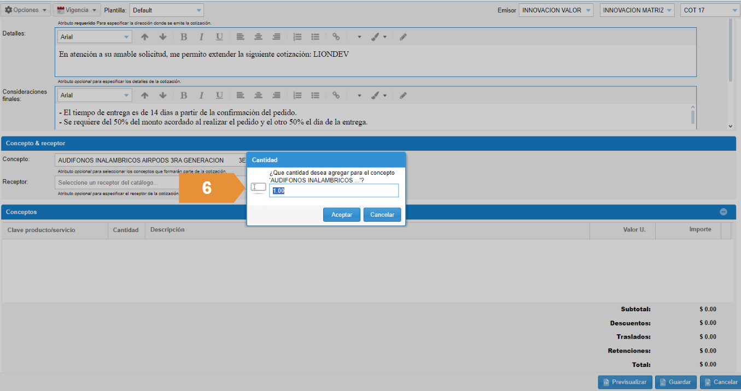
Task: Insert bullet list in Consideraciones finales editor
Action: [x=315, y=96]
